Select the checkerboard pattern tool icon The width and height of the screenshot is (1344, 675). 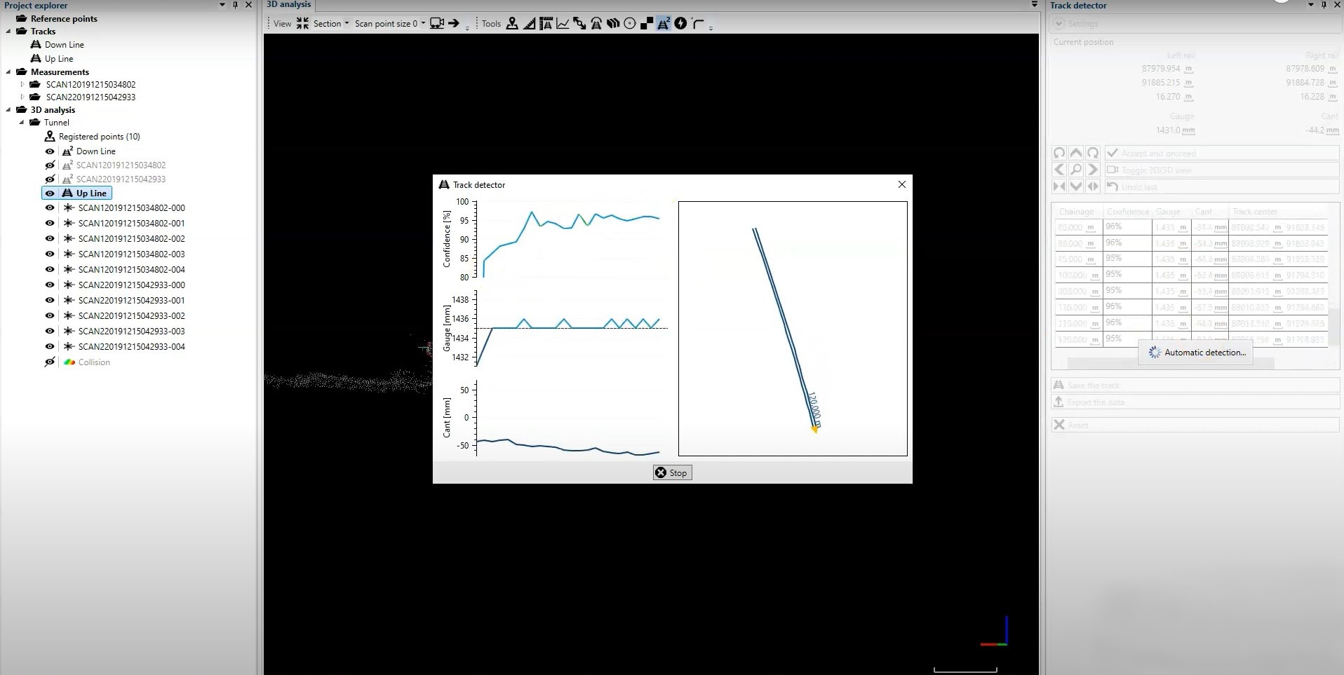(647, 23)
